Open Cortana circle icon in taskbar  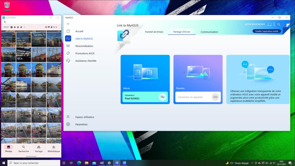pyautogui.click(x=64, y=163)
